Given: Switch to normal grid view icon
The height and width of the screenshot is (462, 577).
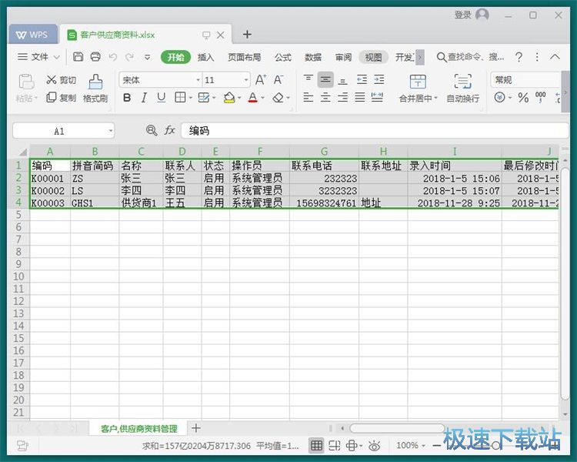Looking at the screenshot, I should click(316, 446).
